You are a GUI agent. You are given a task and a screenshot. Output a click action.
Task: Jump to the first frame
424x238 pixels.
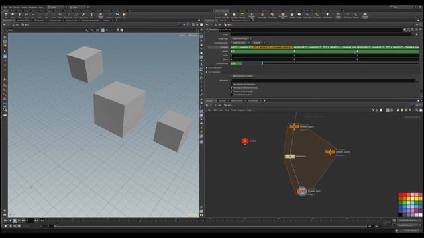[x=6, y=221]
